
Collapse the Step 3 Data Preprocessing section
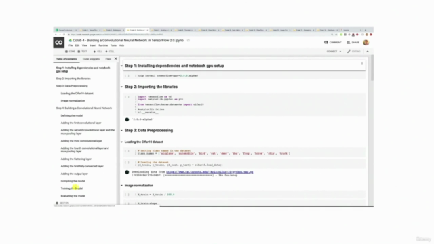tap(121, 131)
